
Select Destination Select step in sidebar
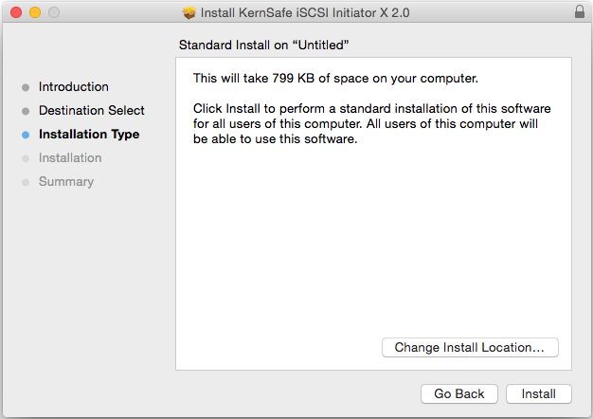point(92,111)
